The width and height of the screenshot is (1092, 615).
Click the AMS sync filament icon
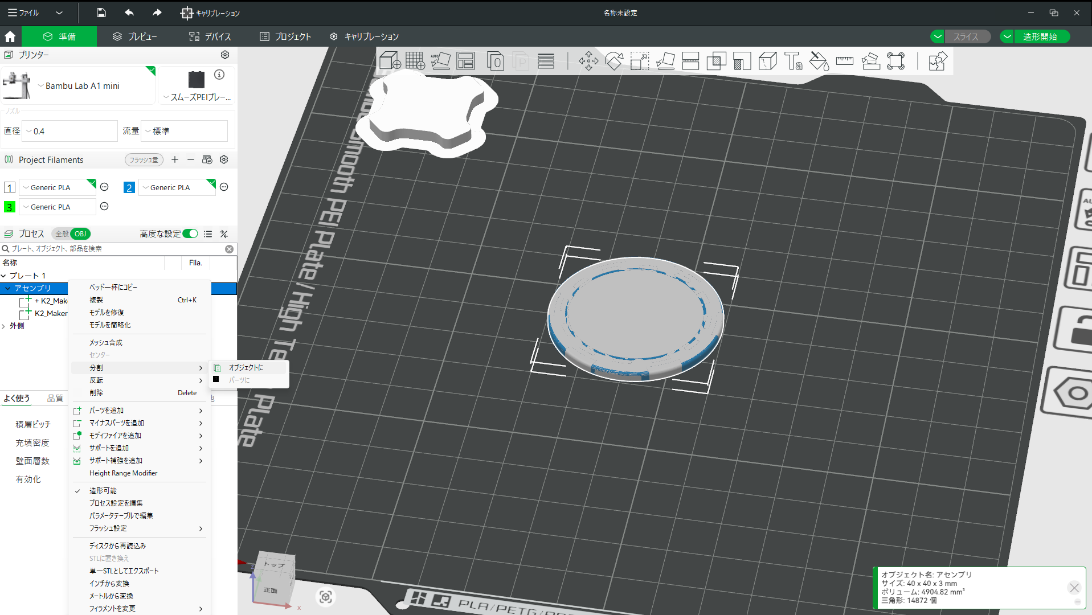(x=207, y=159)
